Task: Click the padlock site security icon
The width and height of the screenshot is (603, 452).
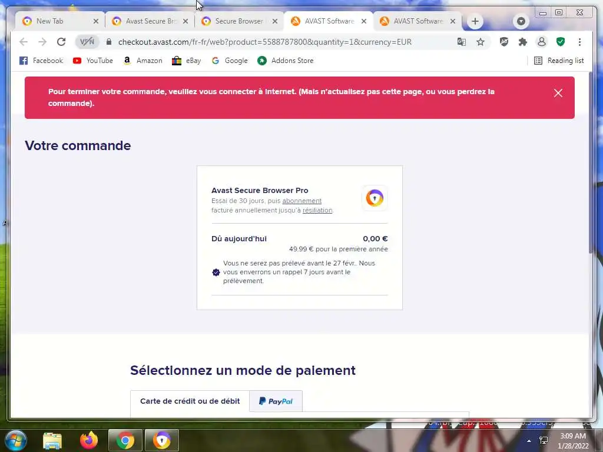Action: (109, 42)
